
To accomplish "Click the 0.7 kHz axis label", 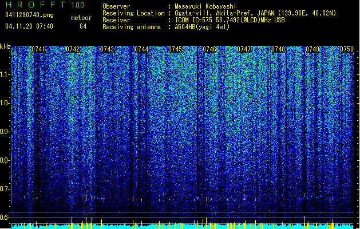I will [5, 189].
